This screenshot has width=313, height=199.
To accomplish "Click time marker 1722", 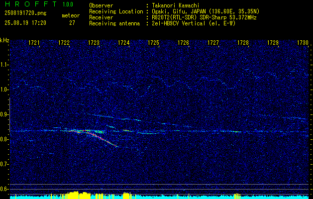I will click(64, 43).
